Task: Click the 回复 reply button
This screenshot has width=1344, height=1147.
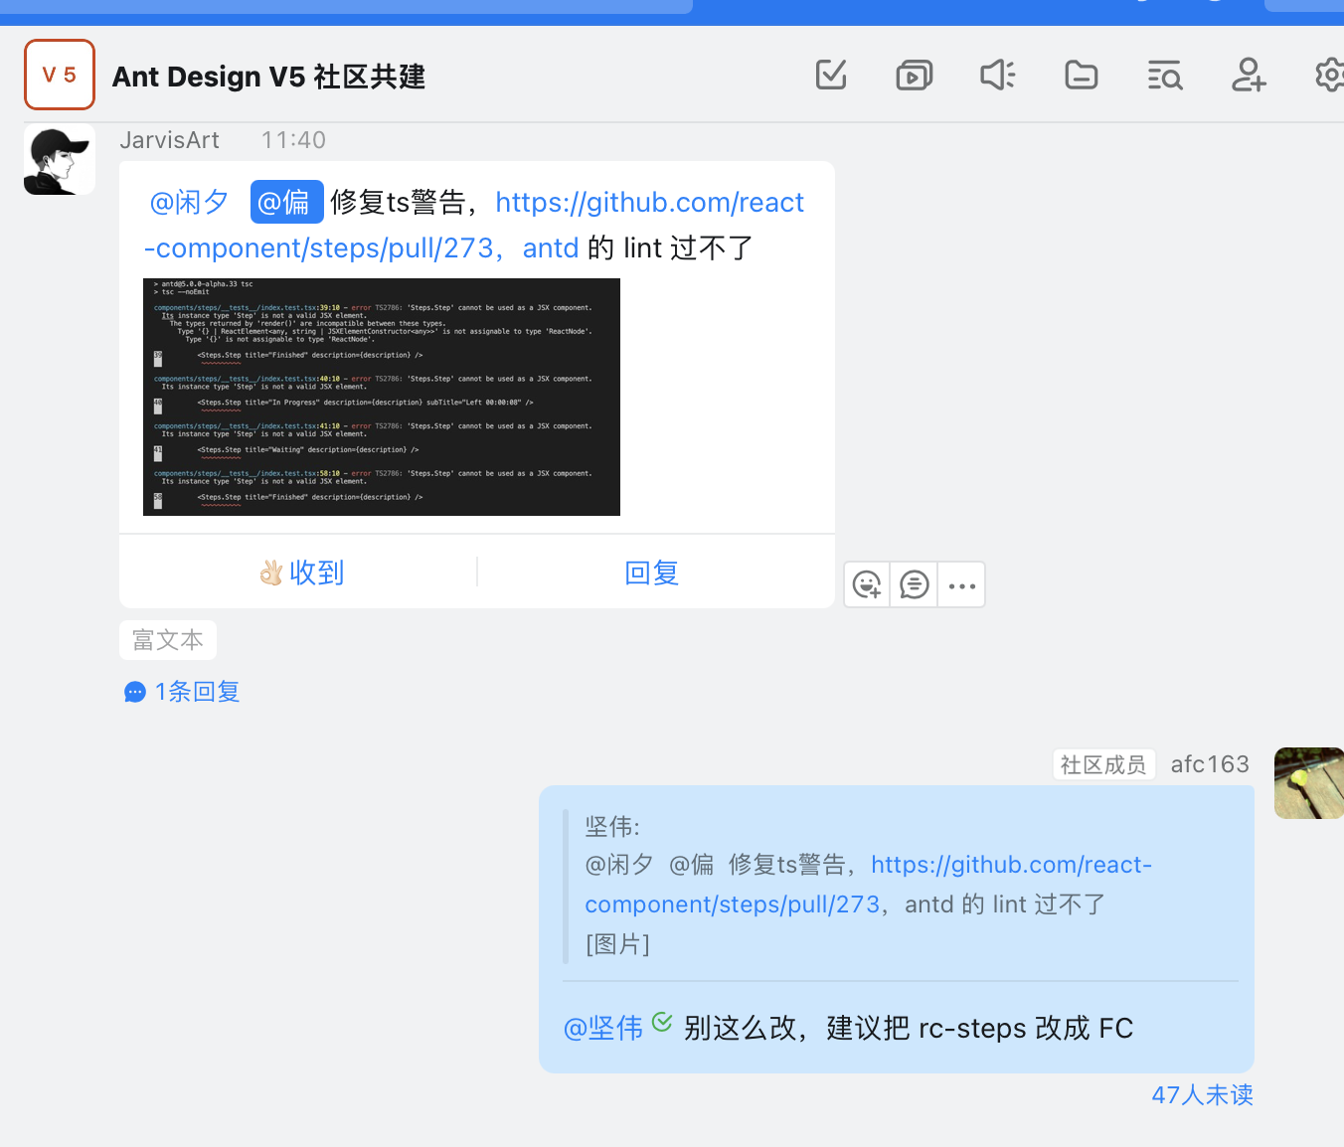Action: (652, 573)
